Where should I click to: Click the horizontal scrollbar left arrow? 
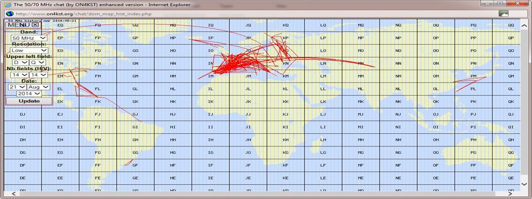pyautogui.click(x=13, y=194)
